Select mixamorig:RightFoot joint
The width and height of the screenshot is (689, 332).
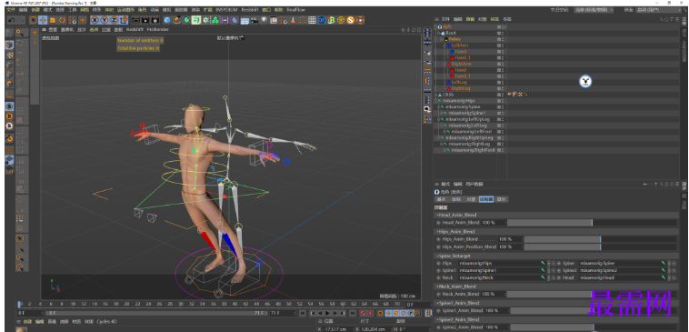473,150
